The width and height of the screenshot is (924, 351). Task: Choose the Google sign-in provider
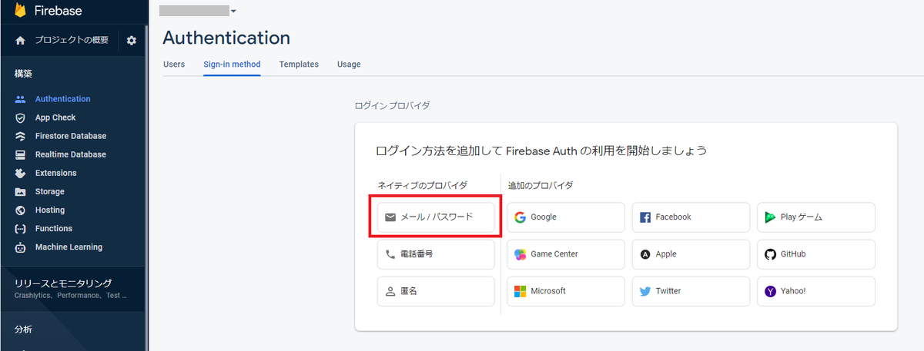point(566,217)
